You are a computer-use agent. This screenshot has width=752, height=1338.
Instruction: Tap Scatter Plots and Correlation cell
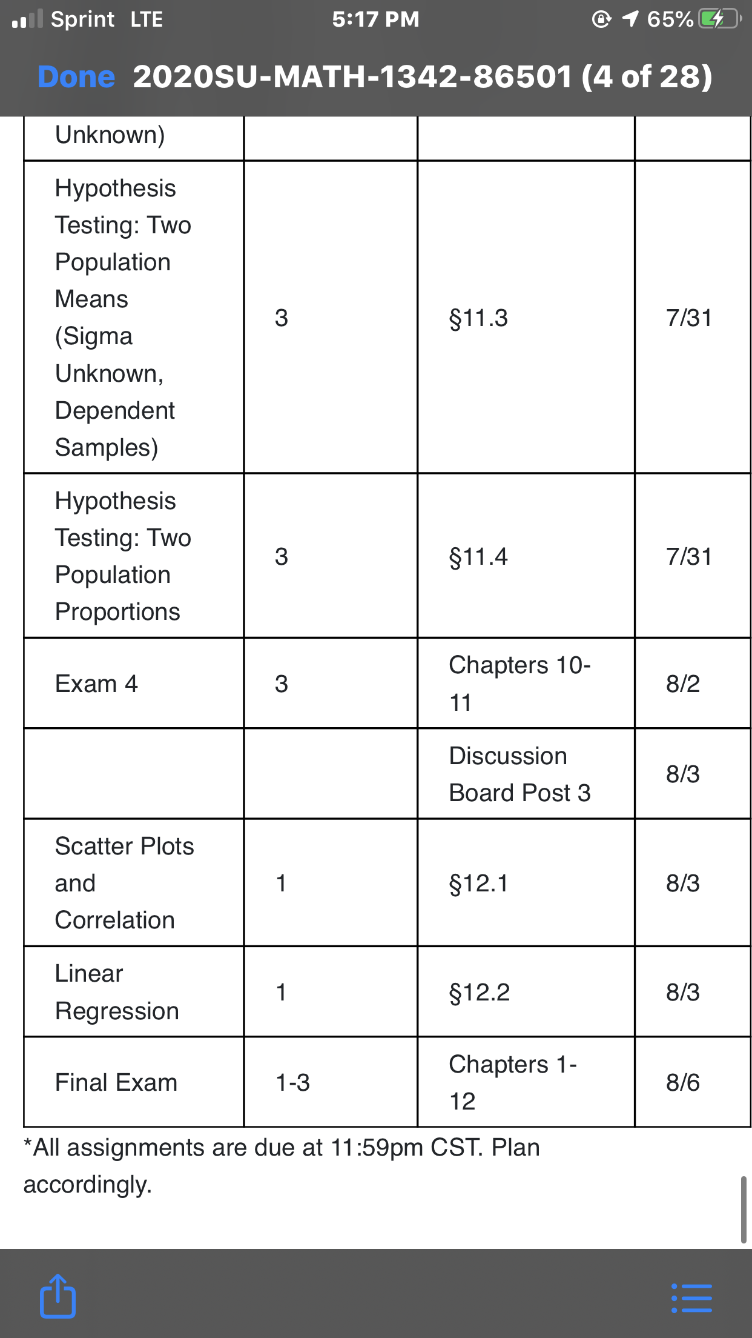[x=134, y=883]
